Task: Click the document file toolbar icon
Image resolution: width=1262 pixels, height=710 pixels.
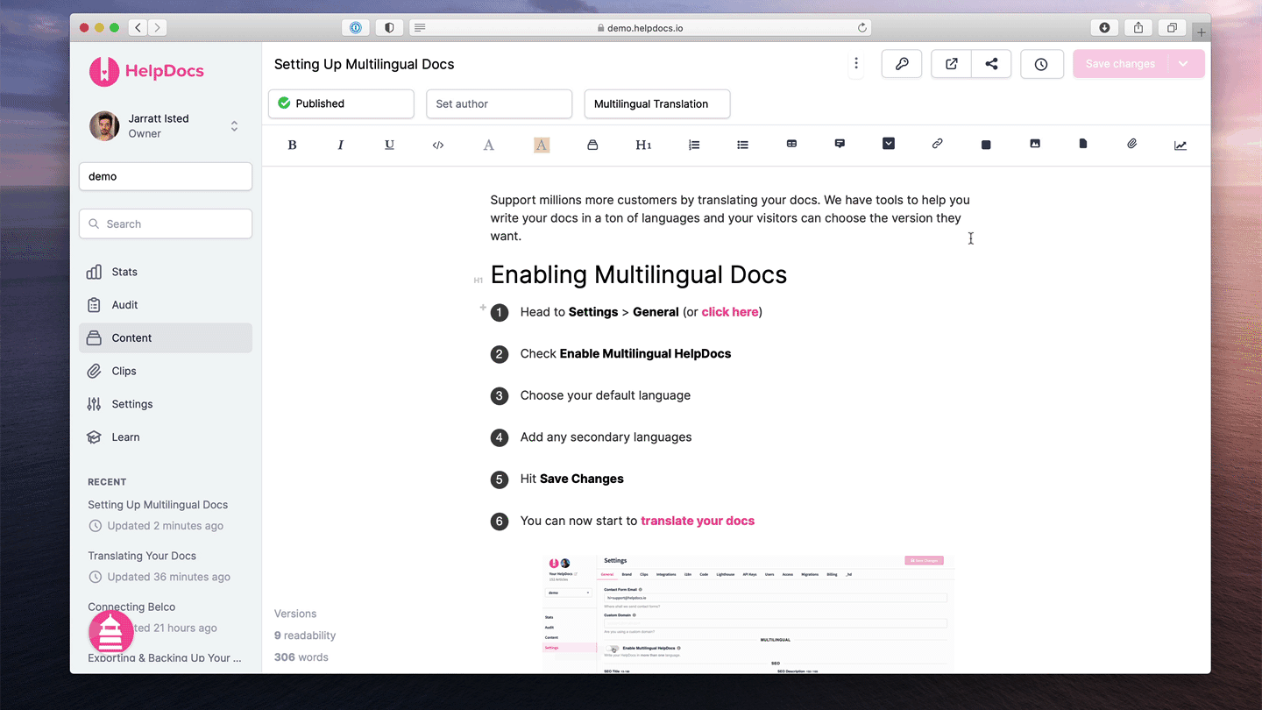Action: [x=1083, y=144]
